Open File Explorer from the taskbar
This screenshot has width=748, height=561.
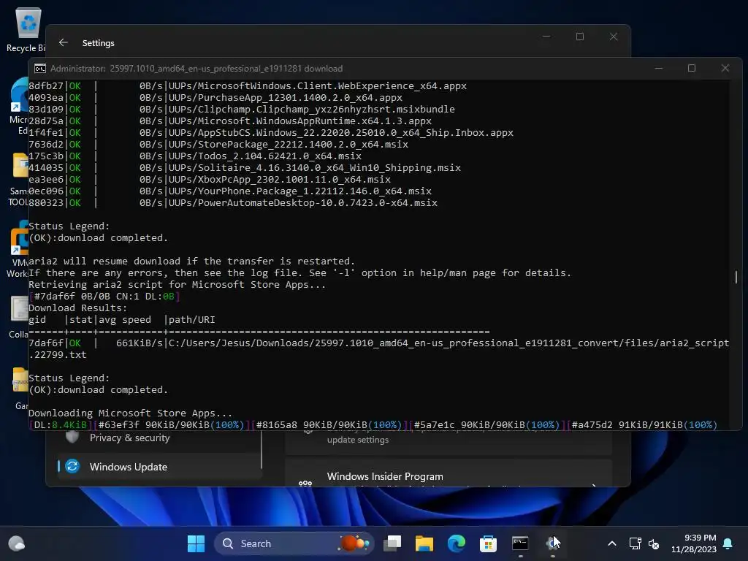[x=424, y=543]
